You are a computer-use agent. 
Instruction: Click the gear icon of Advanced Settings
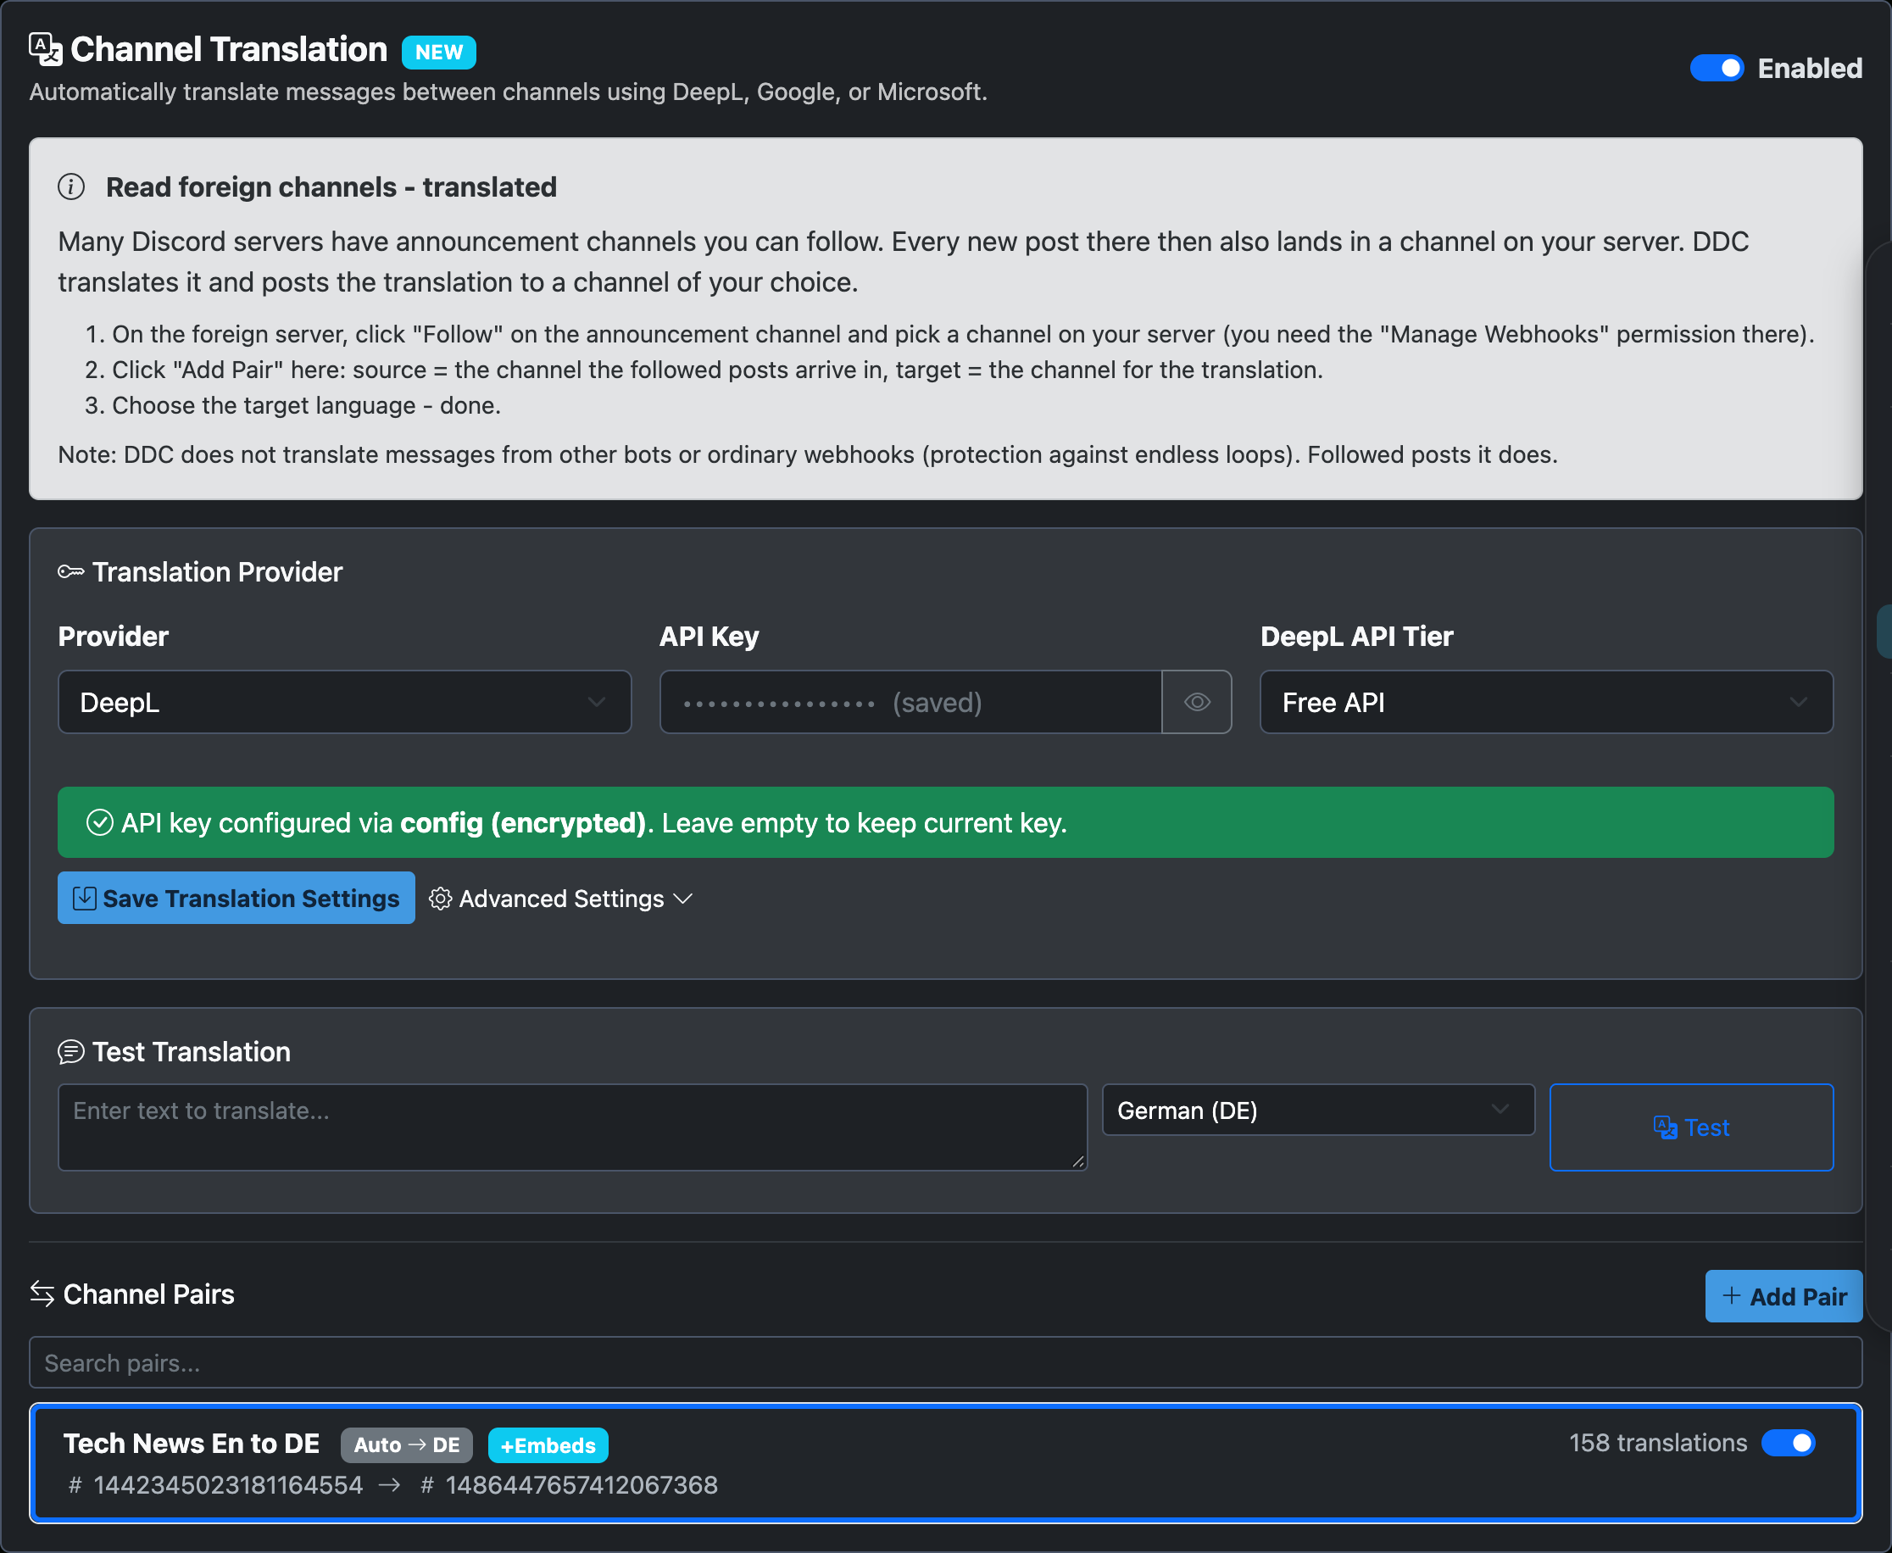(x=440, y=899)
